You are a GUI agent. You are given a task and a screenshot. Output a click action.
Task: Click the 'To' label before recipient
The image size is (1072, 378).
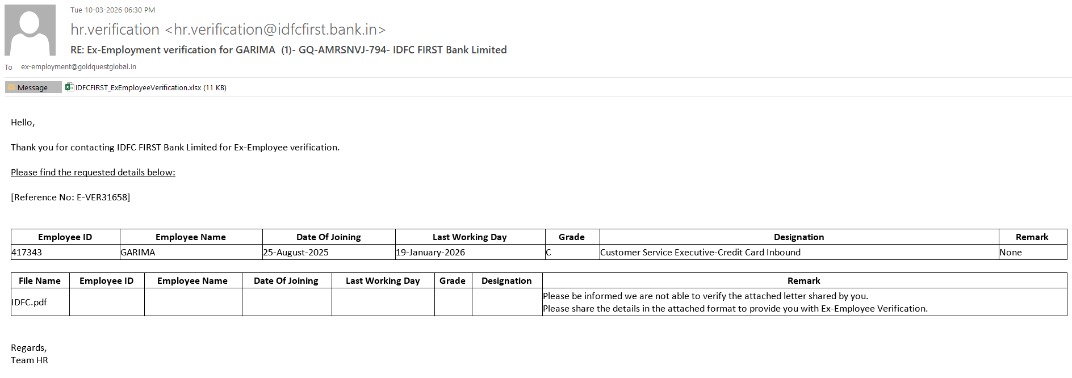click(x=9, y=68)
